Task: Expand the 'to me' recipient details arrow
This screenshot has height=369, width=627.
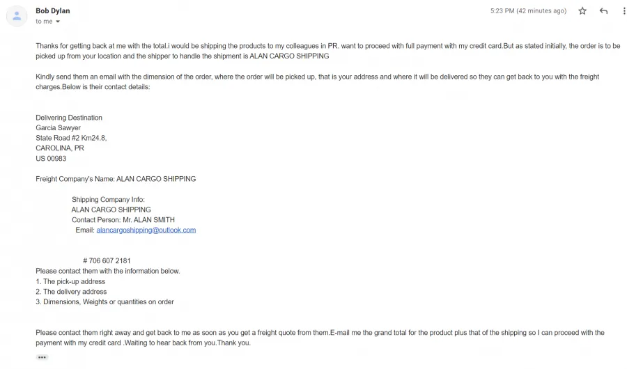Action: point(58,22)
